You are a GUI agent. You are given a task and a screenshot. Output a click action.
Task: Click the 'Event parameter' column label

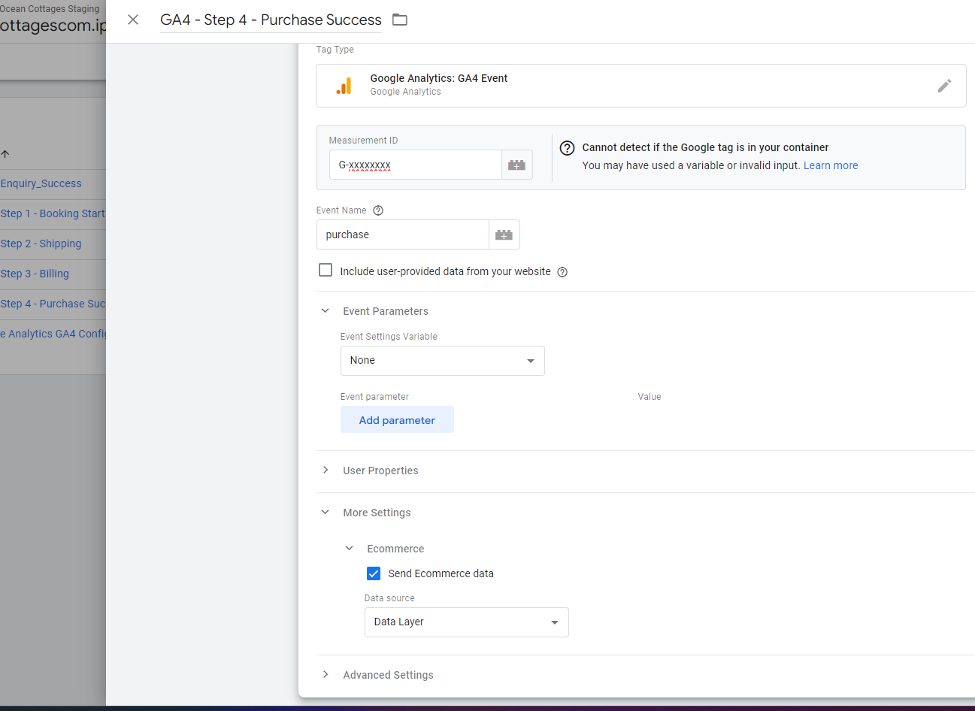[374, 397]
